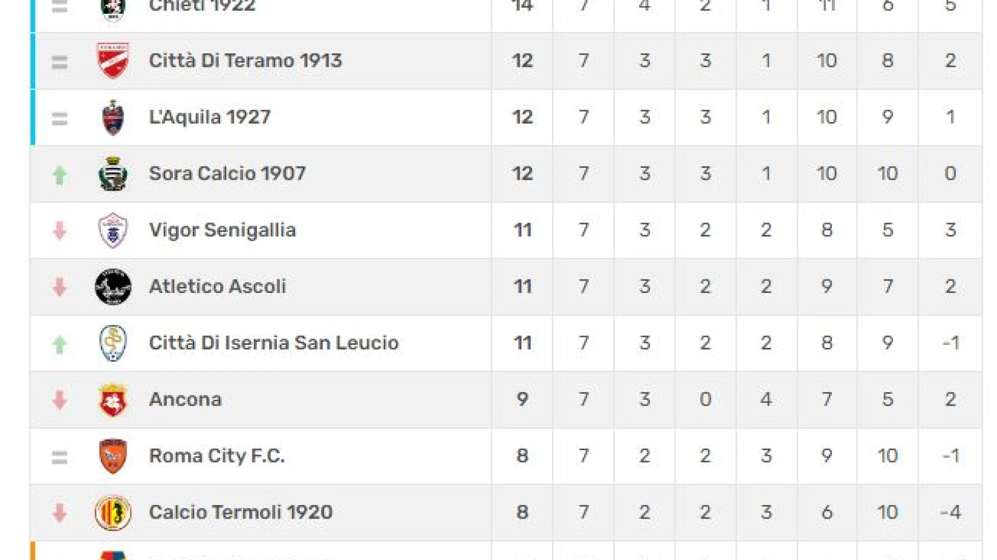Select the Roma City F.C. orange crest

click(113, 456)
